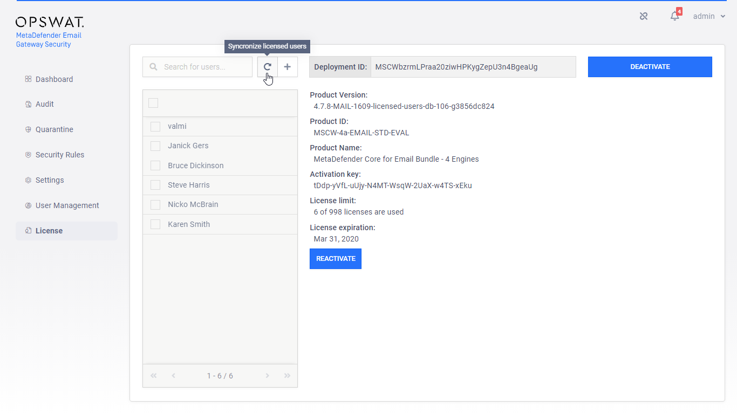Screen dimensions: 737x414
Task: Select the License menu item
Action: pos(66,231)
